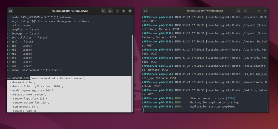Minimize the left terminal window
Image resolution: width=278 pixels, height=129 pixels.
click(117, 11)
